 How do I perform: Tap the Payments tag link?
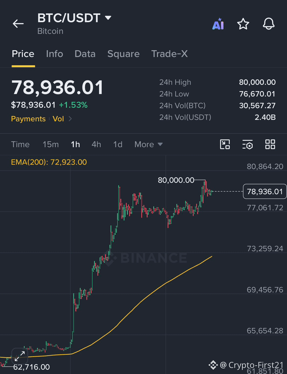(x=28, y=119)
